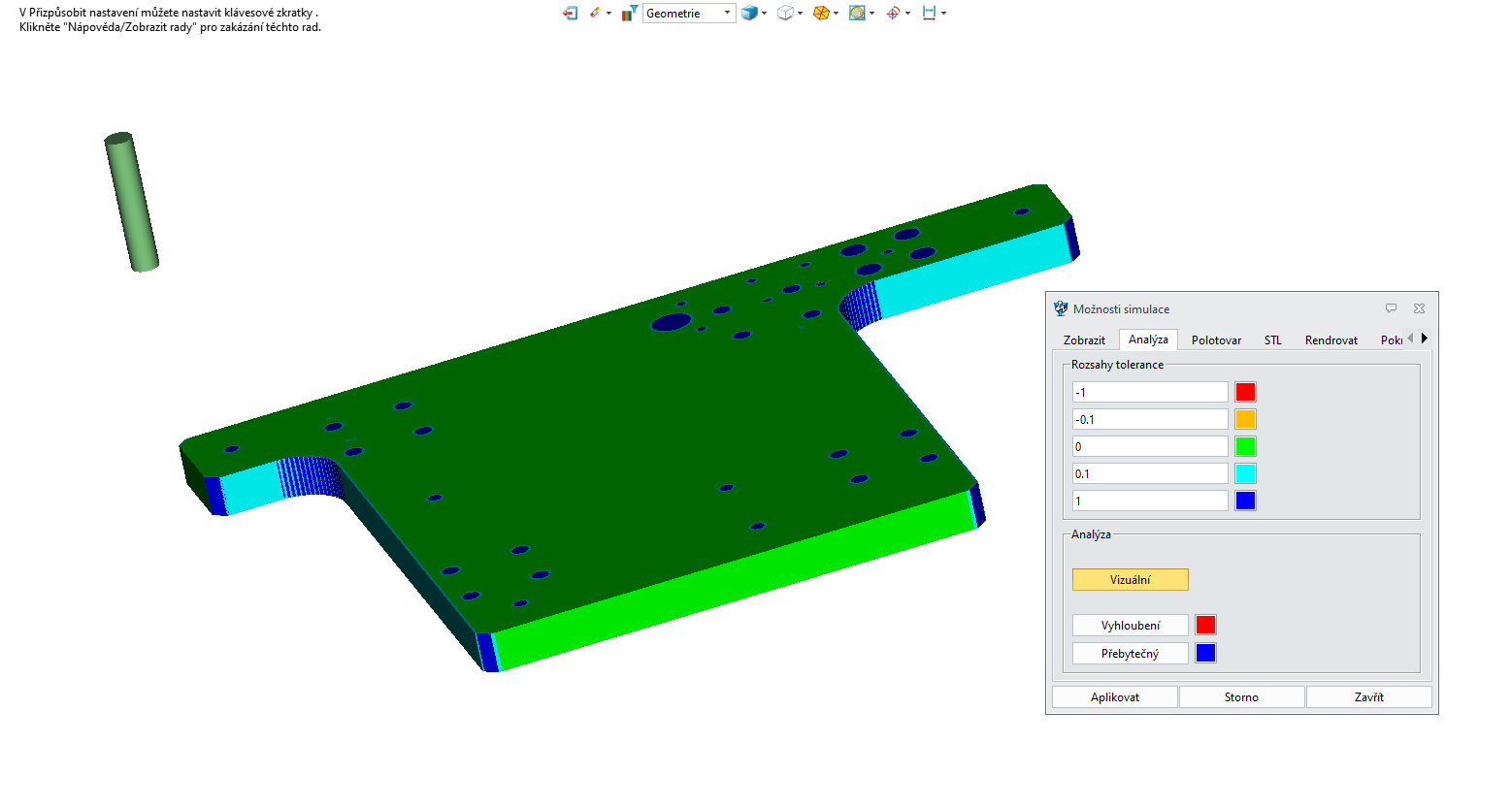
Task: Click the orange -0.1 tolerance color swatch
Action: [1245, 420]
